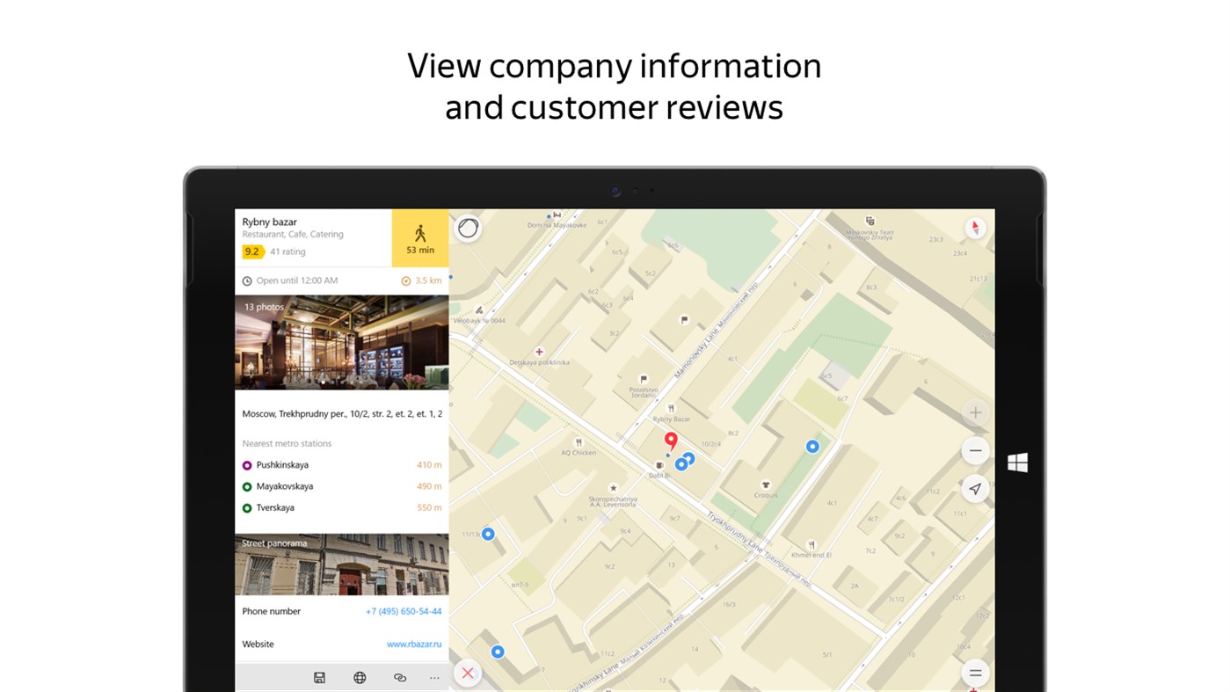This screenshot has width=1230, height=692.
Task: Zoom out on the map
Action: coord(974,449)
